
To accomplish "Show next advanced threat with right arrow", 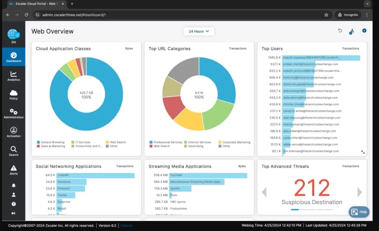I will tap(360, 192).
